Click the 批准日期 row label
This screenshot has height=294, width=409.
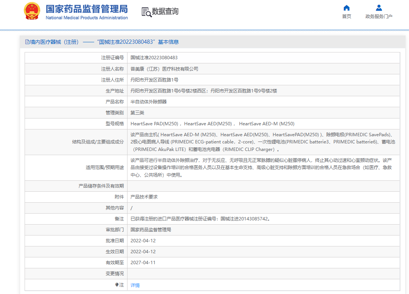(115, 241)
